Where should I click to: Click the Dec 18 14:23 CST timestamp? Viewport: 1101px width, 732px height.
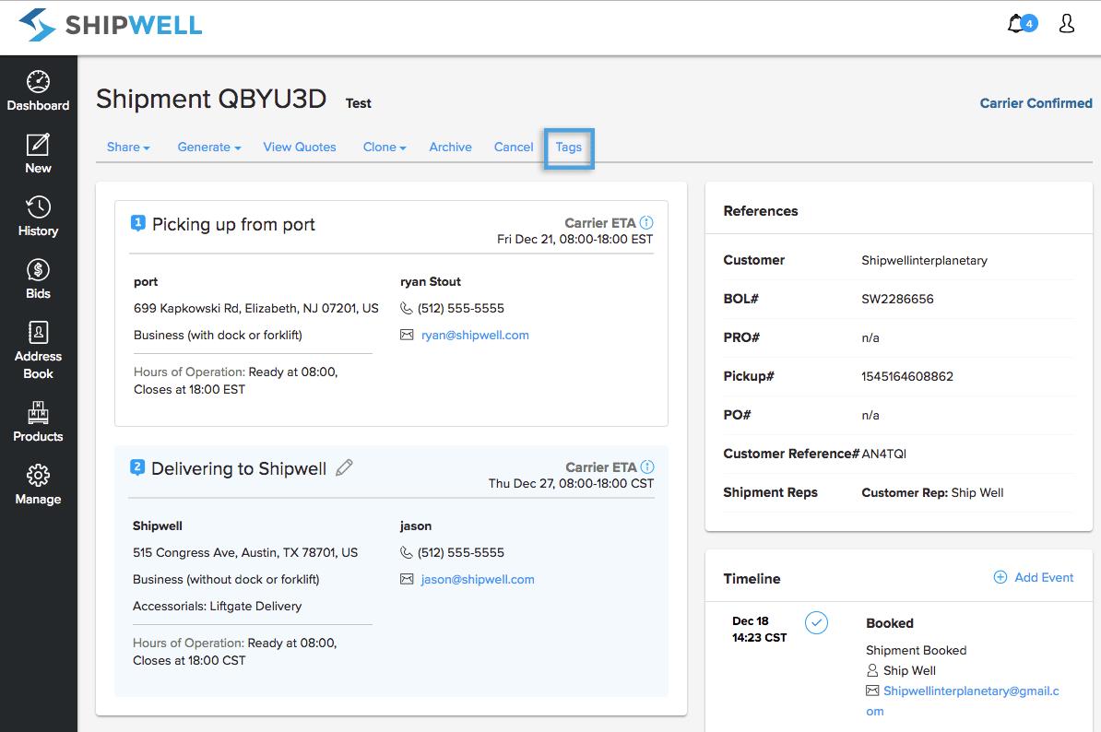pos(760,630)
